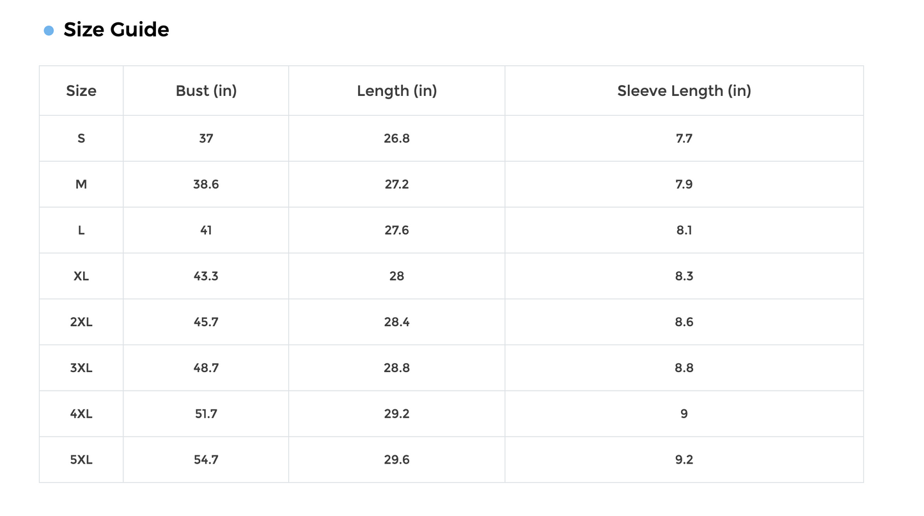Screen dimensions: 924x516
Task: Click the Sleeve Length (in) header
Action: pos(684,91)
